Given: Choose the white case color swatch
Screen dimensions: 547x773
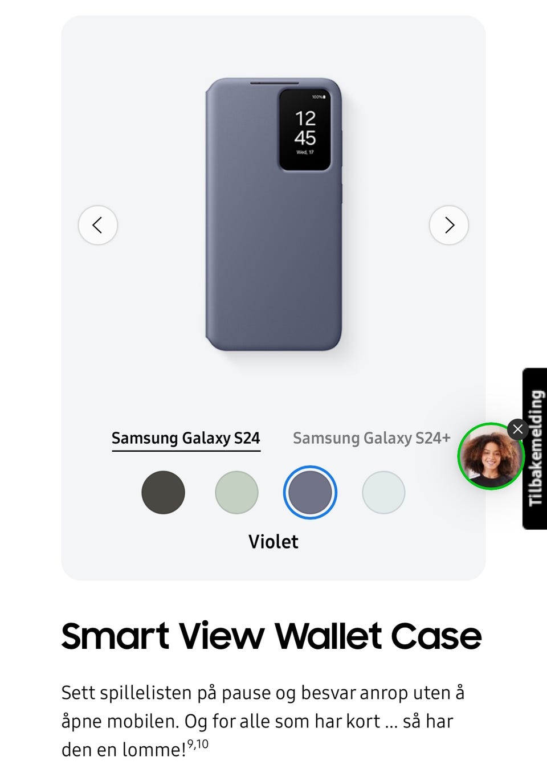Looking at the screenshot, I should 383,492.
